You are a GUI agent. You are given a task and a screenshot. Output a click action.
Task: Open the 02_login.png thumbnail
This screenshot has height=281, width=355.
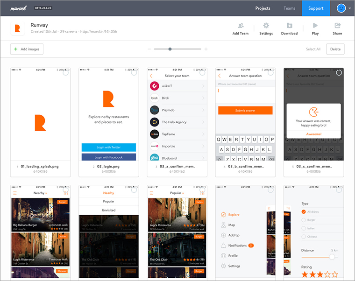[109, 114]
